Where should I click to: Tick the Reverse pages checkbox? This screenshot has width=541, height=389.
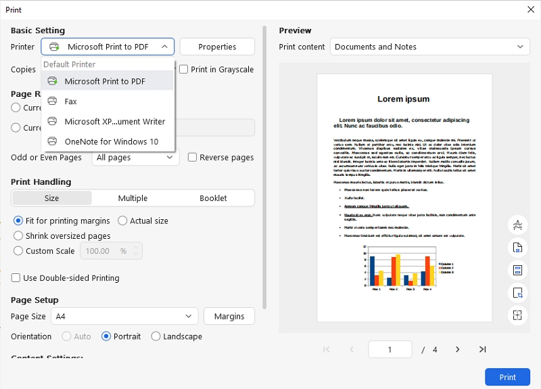click(x=192, y=158)
